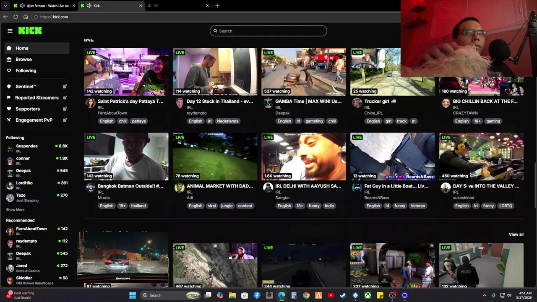
Task: Open the tab list dropdown arrow
Action: pyautogui.click(x=5, y=5)
